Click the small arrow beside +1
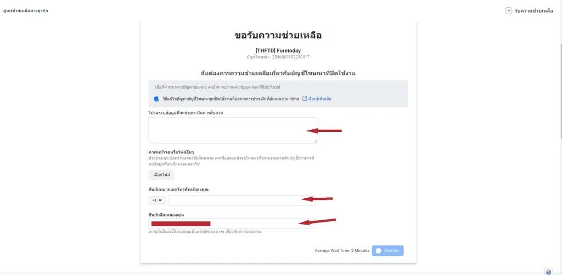 tap(160, 200)
